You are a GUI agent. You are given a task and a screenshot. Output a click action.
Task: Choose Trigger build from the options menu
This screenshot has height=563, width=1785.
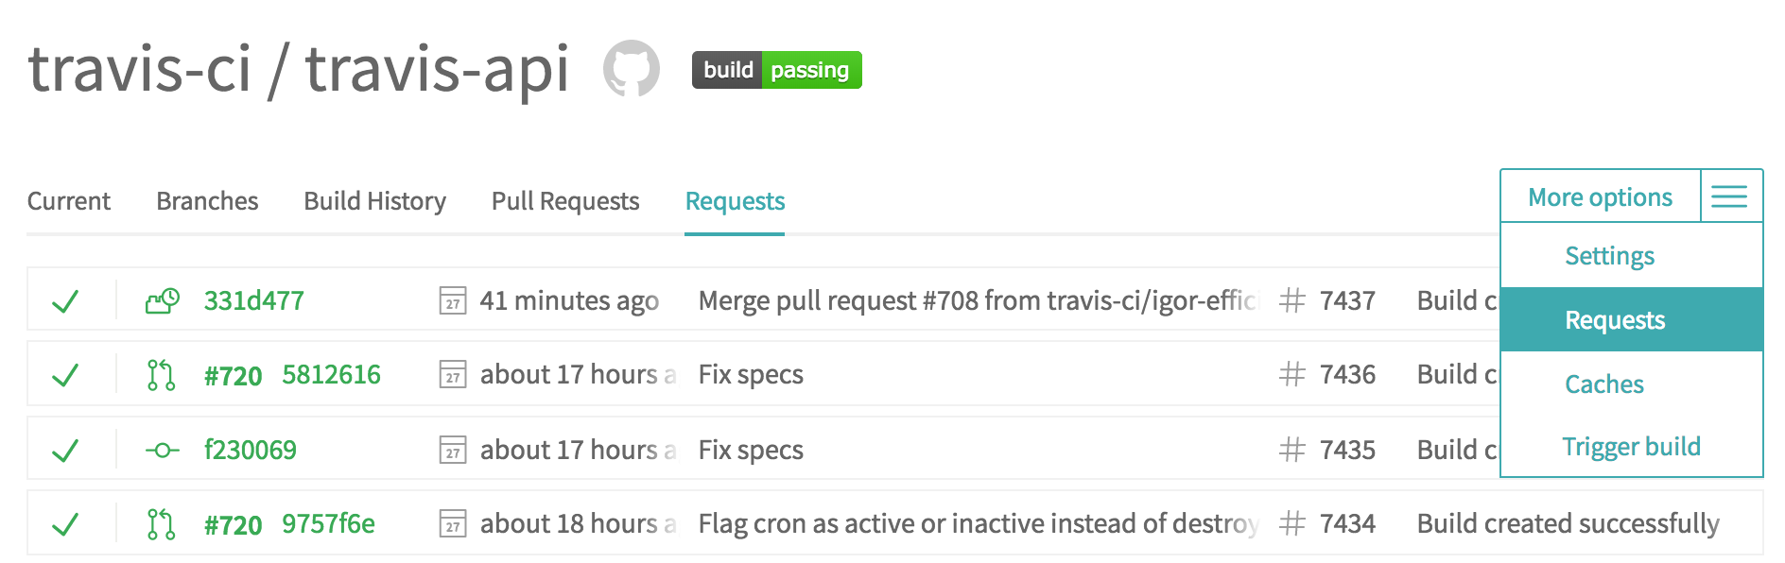click(x=1631, y=446)
